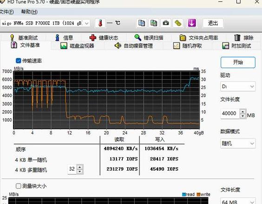Click the 写入 column header

point(160,139)
